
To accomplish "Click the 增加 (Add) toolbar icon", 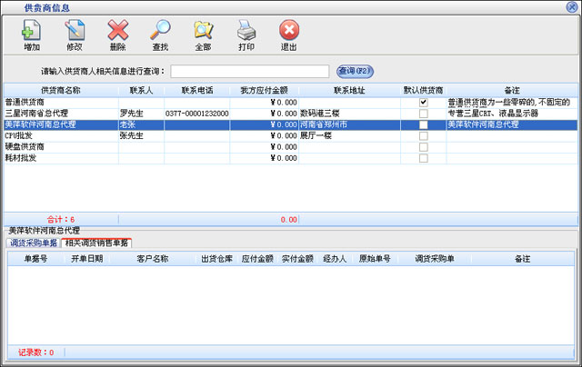I will 32,35.
